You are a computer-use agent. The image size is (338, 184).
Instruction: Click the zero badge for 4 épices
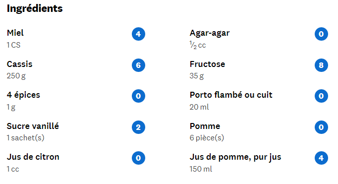coord(138,96)
